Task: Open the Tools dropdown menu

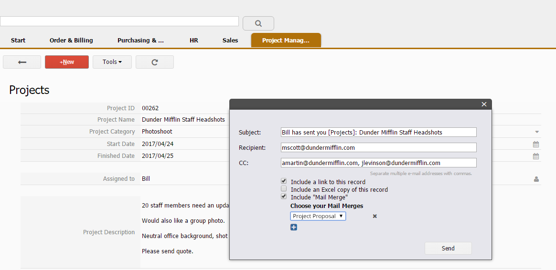Action: tap(112, 62)
